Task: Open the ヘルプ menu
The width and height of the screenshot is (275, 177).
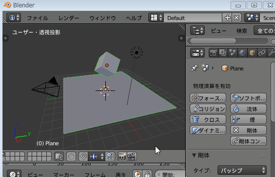Action: coord(134,18)
